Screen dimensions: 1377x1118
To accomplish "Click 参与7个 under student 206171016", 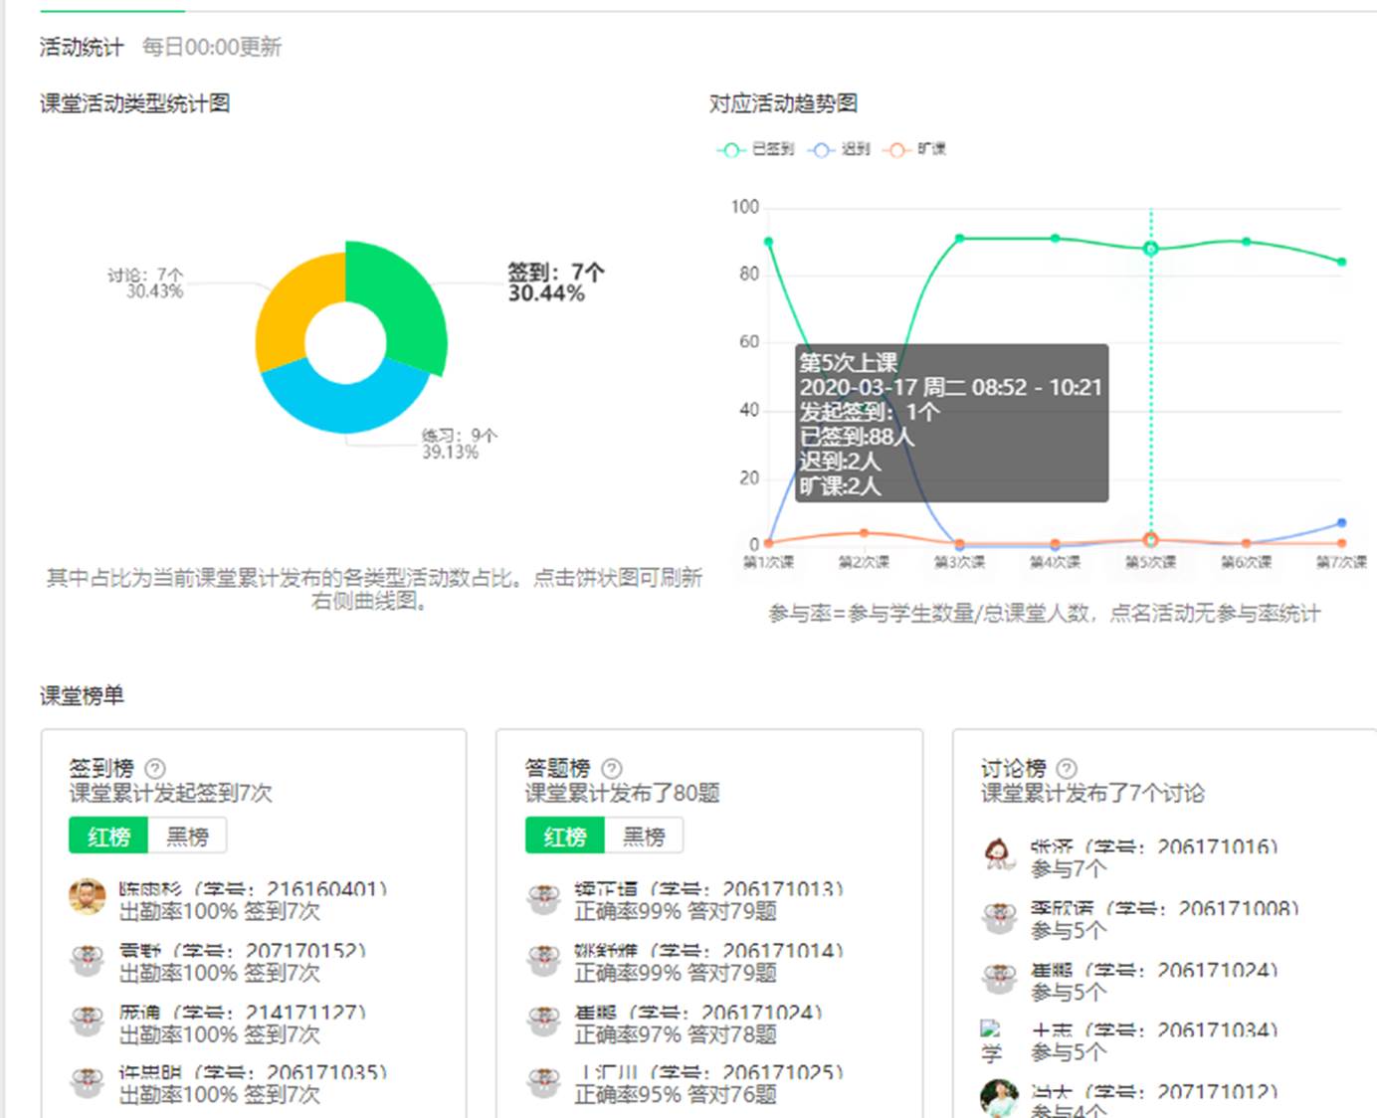I will pos(1069,868).
